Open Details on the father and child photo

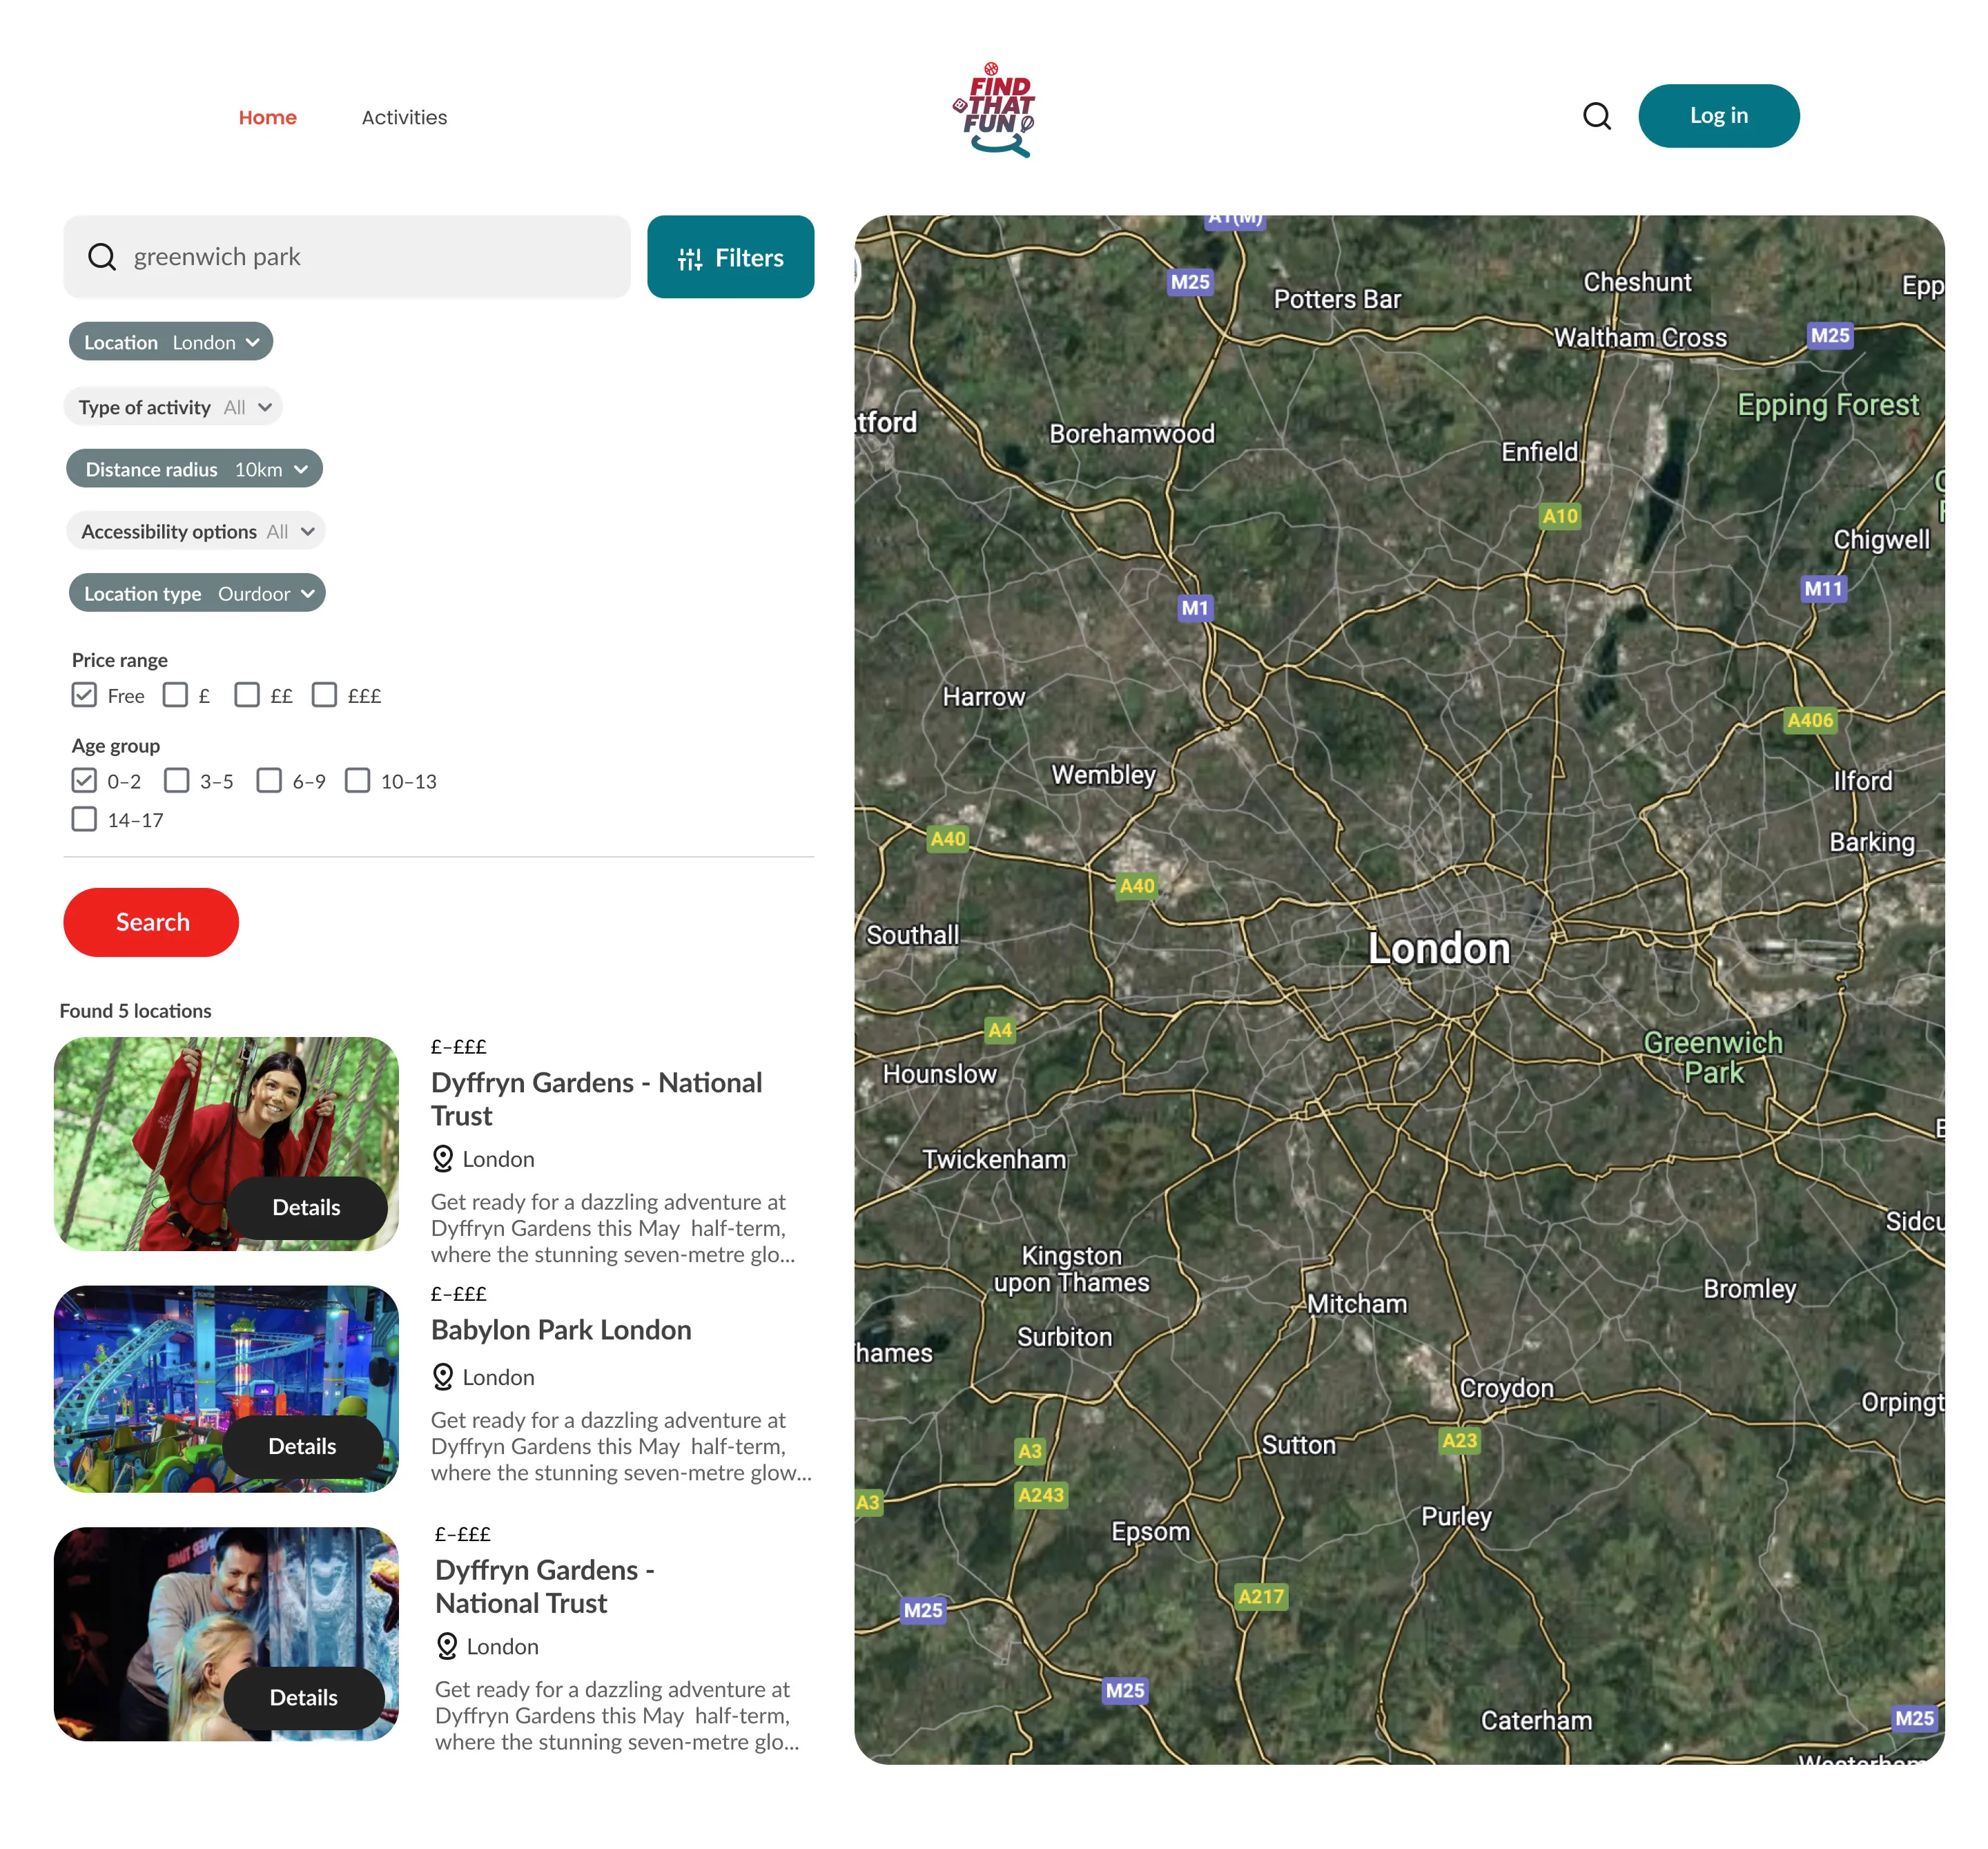tap(304, 1698)
